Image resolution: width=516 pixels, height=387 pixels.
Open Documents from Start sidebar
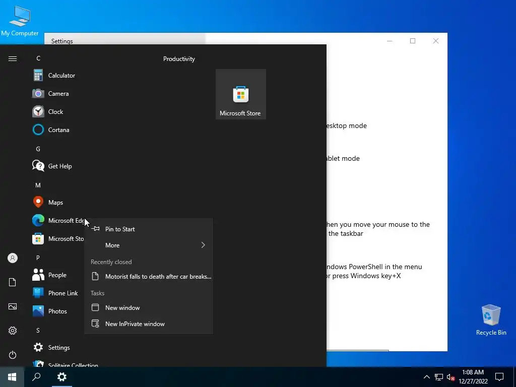tap(13, 282)
